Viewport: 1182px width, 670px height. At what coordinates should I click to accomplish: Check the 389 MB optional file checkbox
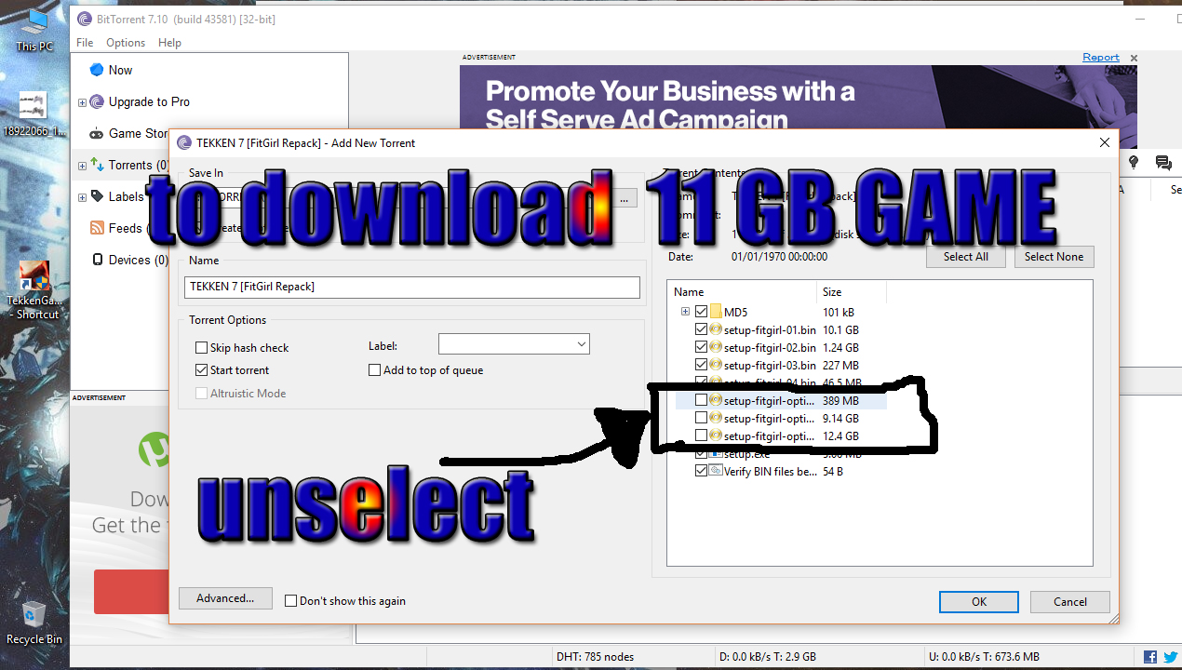click(701, 400)
